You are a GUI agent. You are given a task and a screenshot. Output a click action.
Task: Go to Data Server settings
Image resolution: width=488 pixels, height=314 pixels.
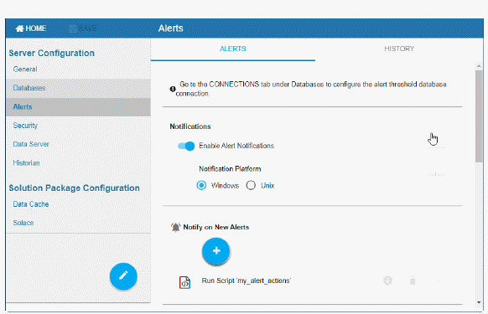(x=31, y=144)
